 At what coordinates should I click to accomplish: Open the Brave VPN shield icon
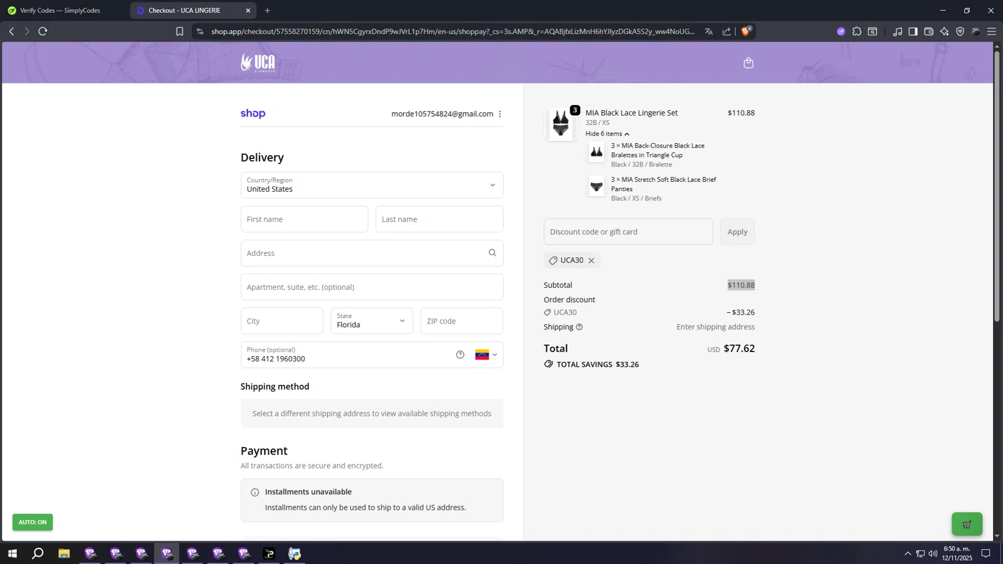click(x=960, y=31)
